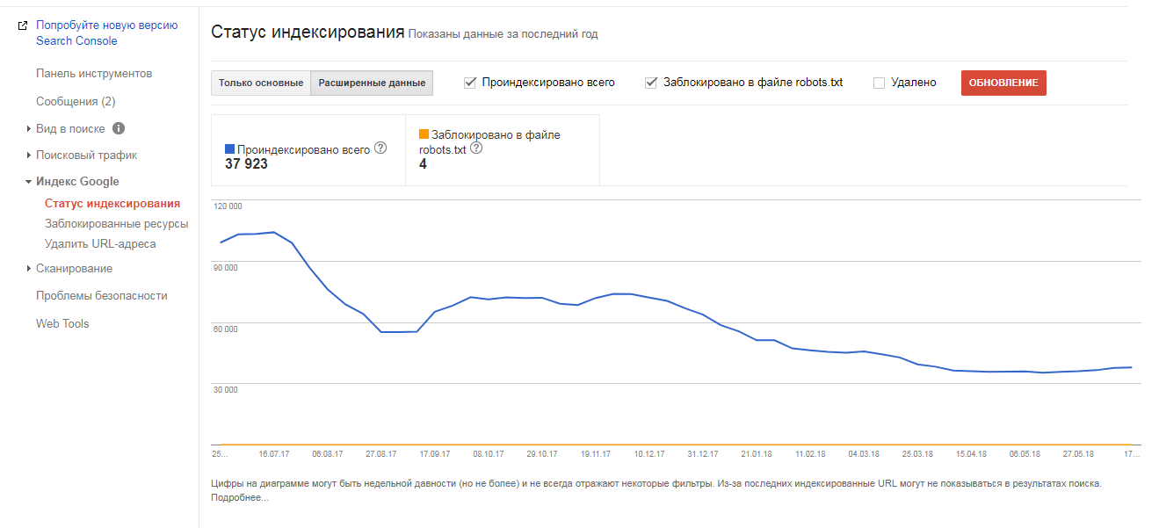Screen dimensions: 1159x528
Task: Uncheck Заблокировано в файле robots.txt checkbox
Action: click(x=651, y=83)
